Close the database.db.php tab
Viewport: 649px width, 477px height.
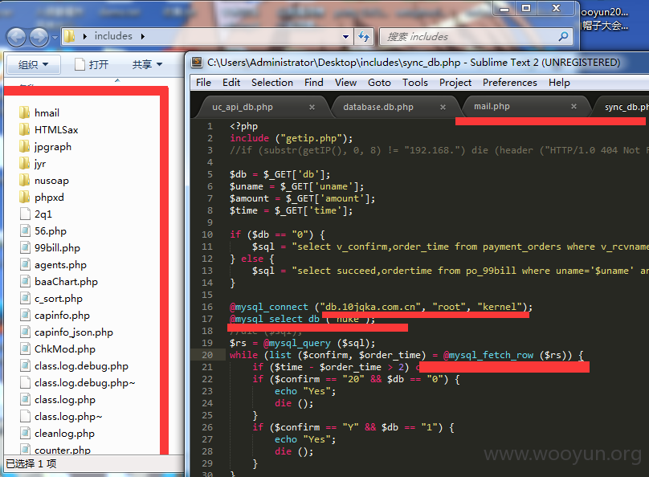[443, 107]
